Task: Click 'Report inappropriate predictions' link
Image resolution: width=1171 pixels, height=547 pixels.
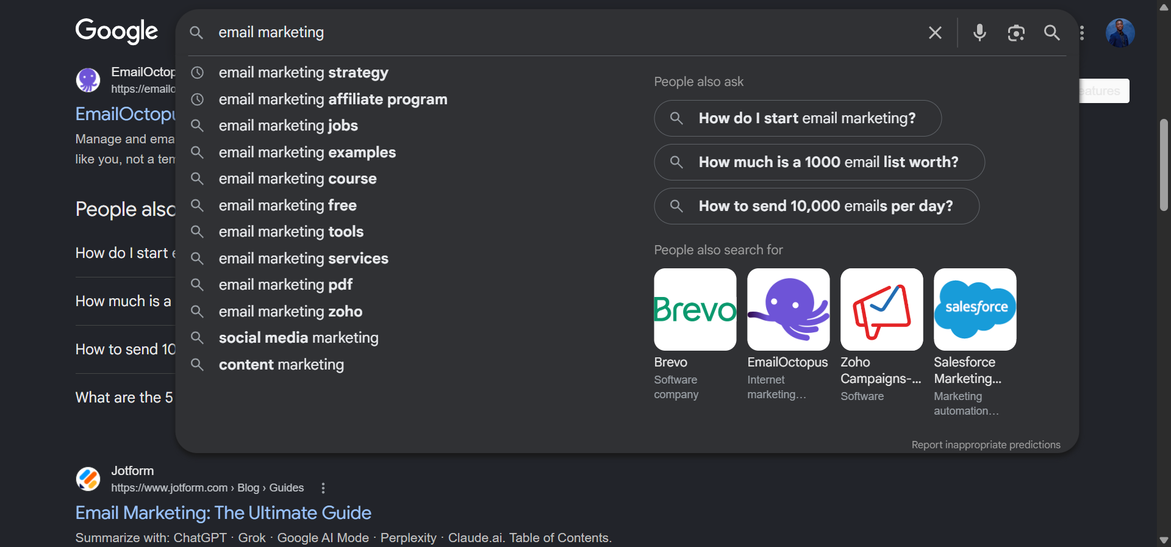Action: 986,445
